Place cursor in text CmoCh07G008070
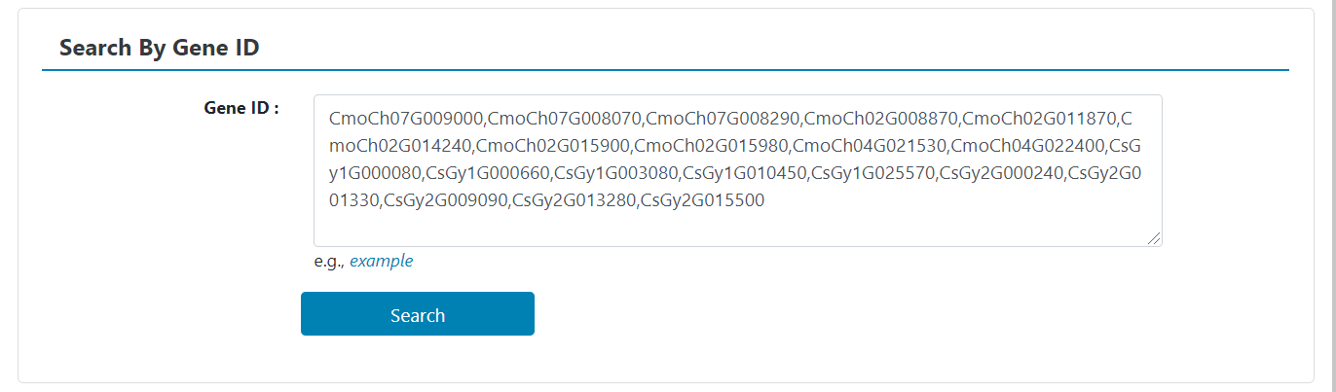The height and width of the screenshot is (392, 1336). 564,119
